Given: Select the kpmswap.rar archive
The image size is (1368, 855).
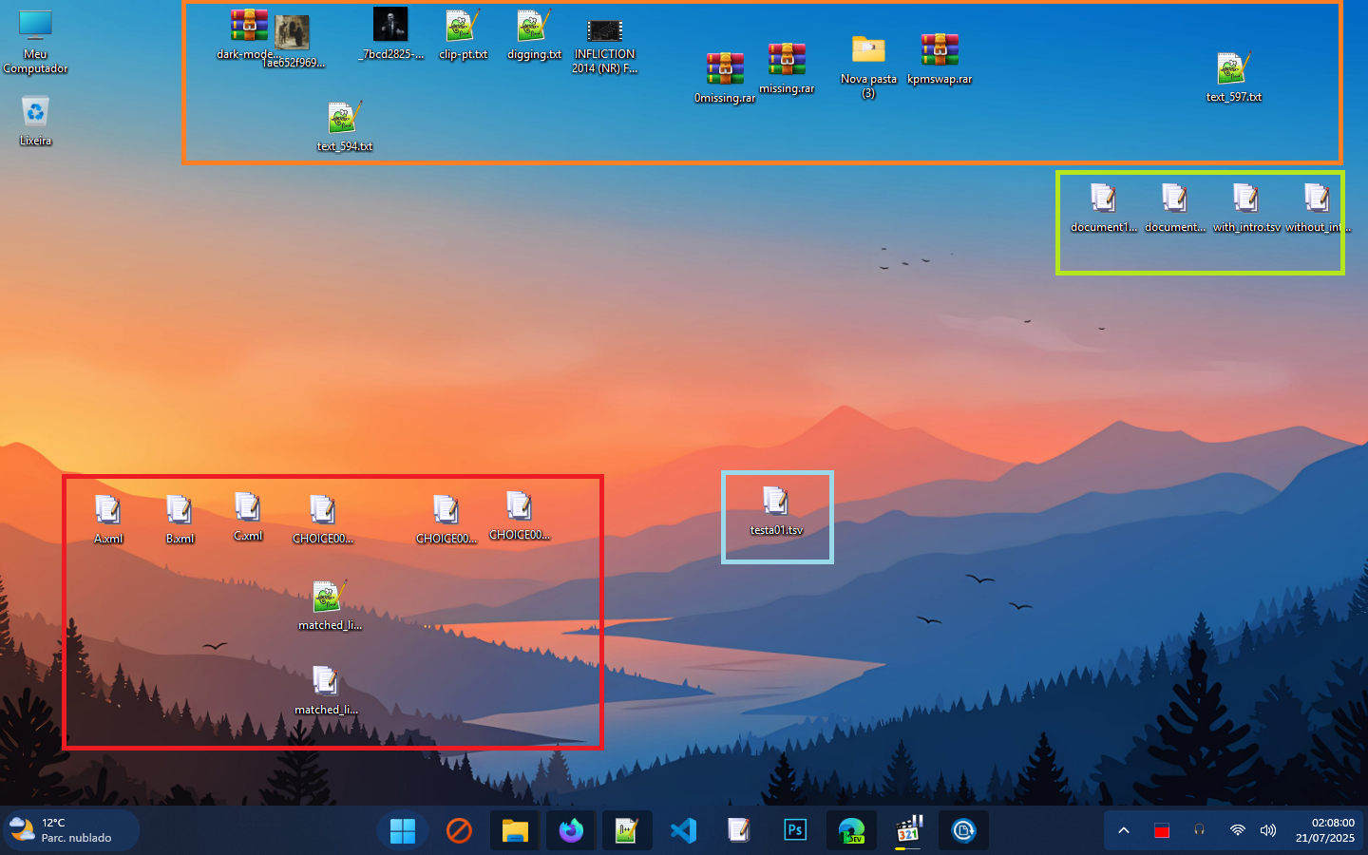Looking at the screenshot, I should pos(940,59).
